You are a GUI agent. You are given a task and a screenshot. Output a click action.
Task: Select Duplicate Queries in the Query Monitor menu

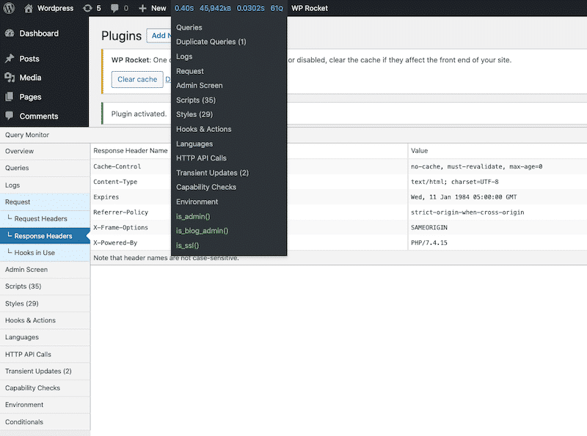(x=211, y=42)
